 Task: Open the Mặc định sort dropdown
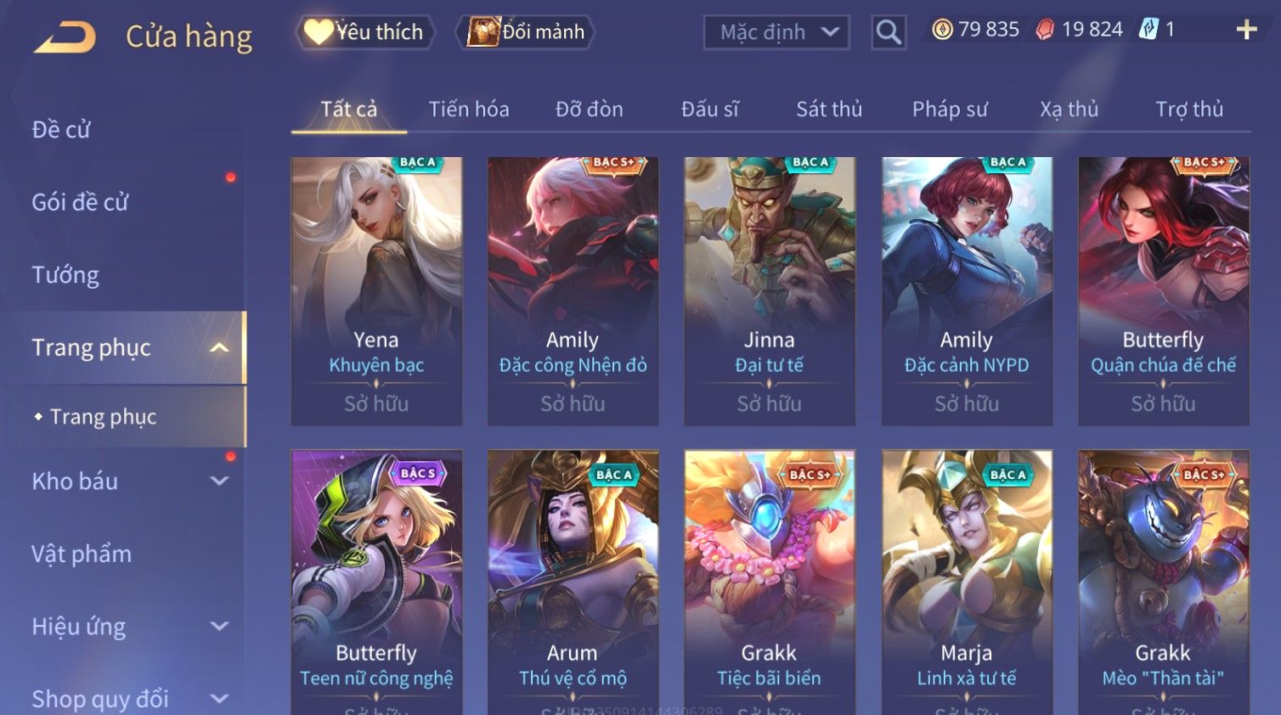[x=776, y=33]
